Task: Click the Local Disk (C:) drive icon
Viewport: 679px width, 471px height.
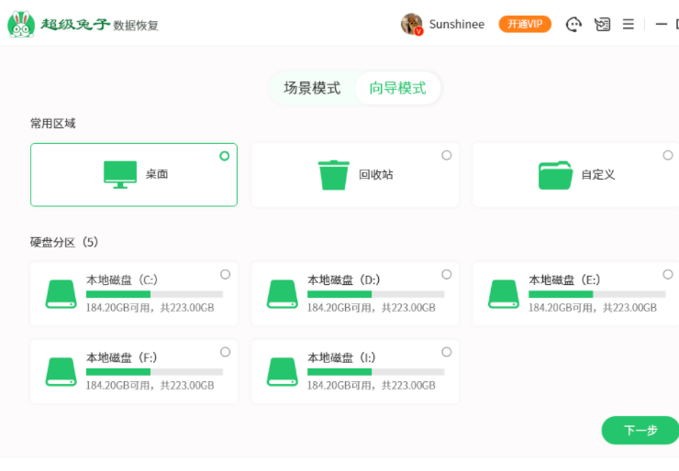Action: (x=61, y=294)
